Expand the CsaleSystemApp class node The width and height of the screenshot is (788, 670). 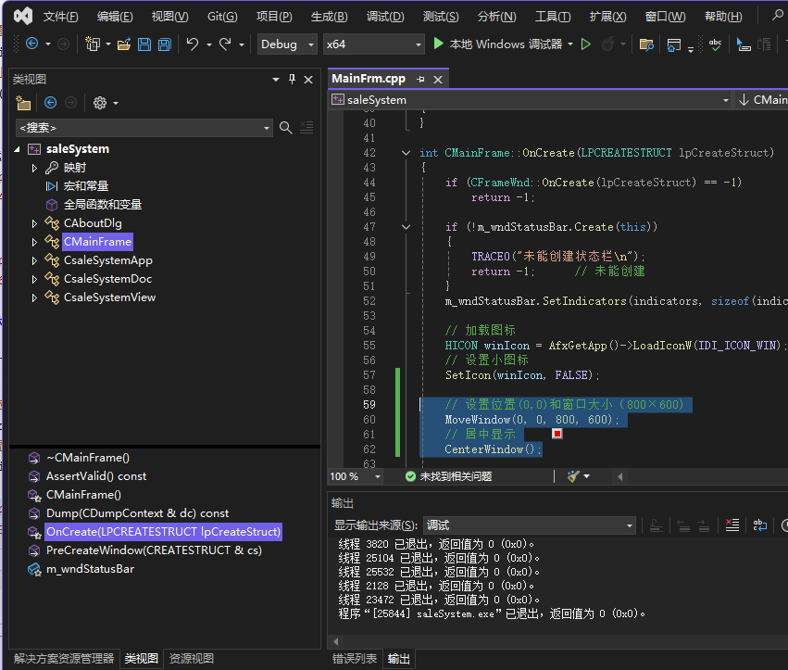pyautogui.click(x=35, y=260)
